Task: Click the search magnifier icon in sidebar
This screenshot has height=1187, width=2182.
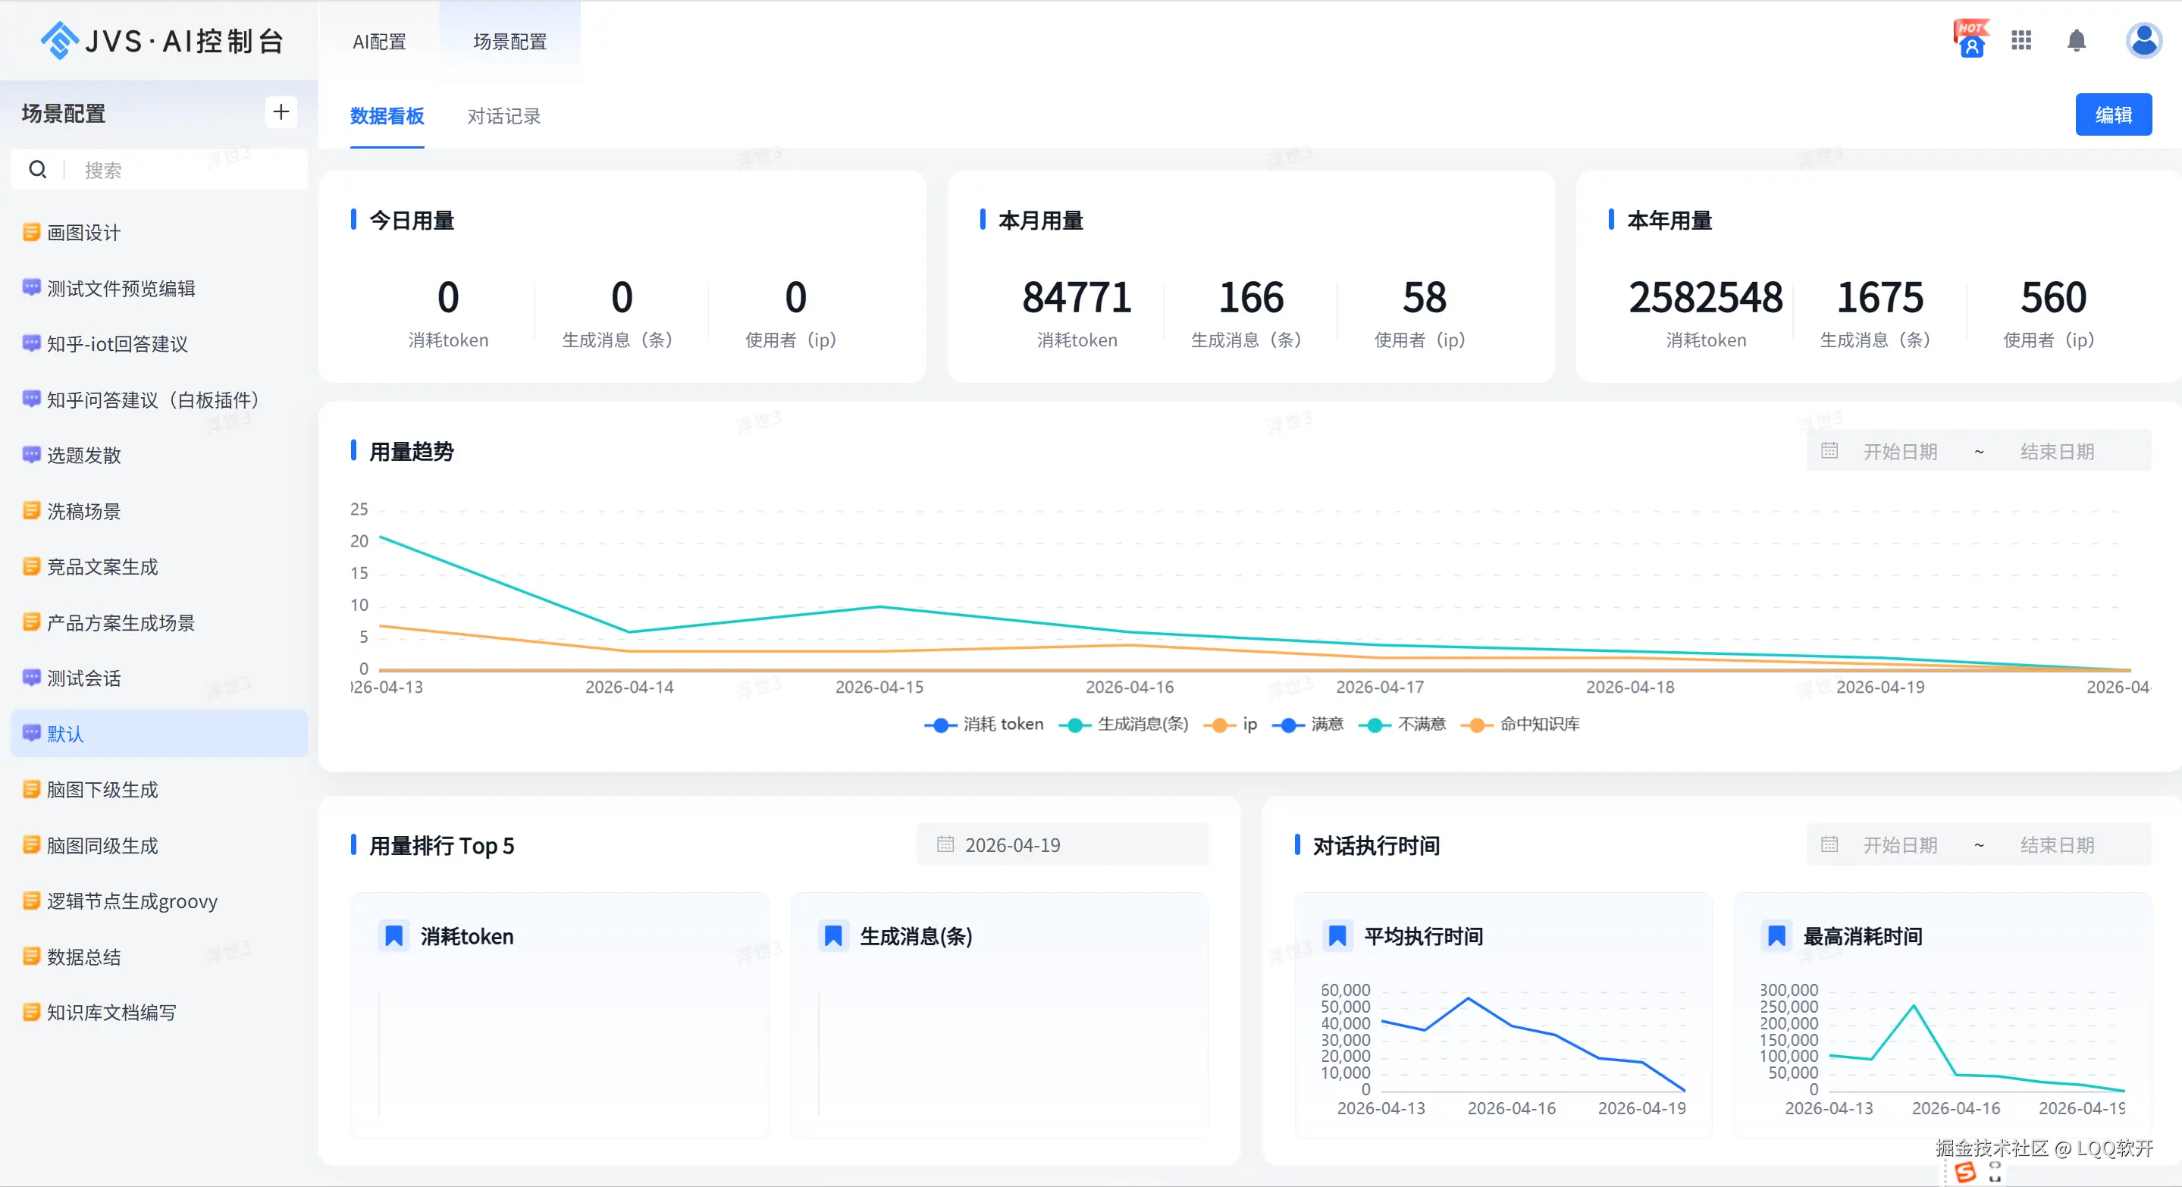Action: click(38, 171)
